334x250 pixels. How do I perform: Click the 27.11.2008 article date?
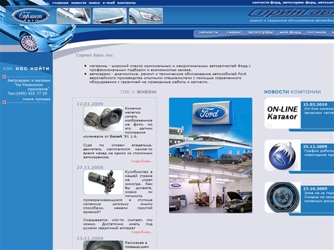pyautogui.click(x=90, y=167)
